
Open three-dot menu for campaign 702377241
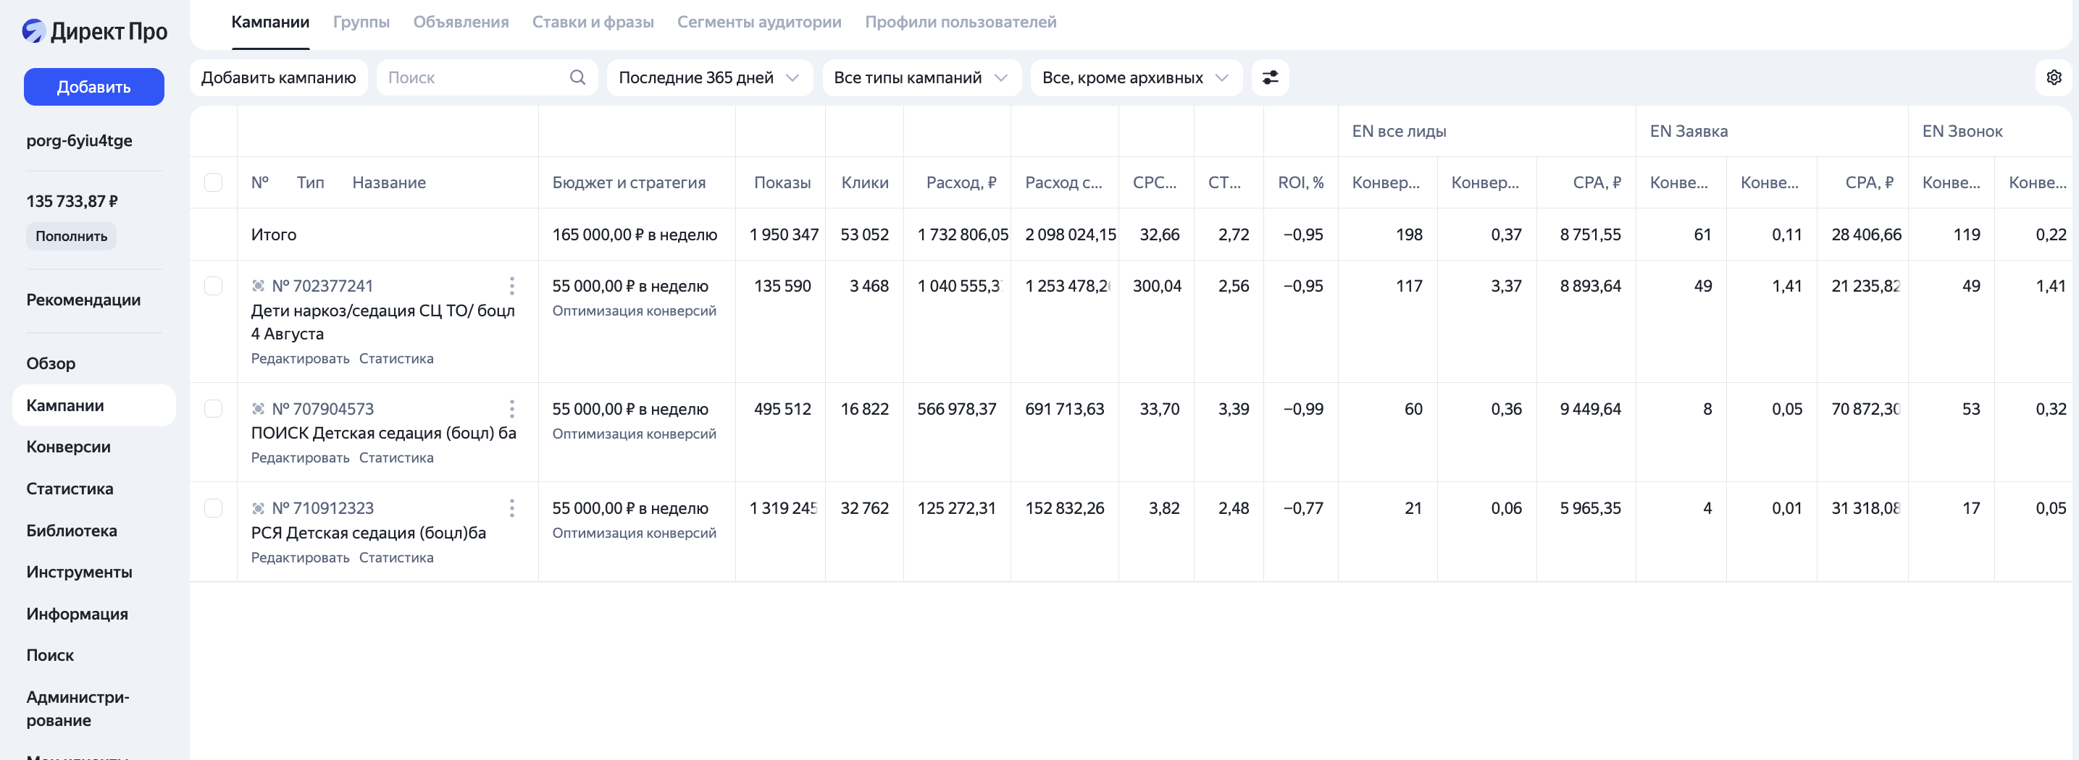click(x=511, y=286)
